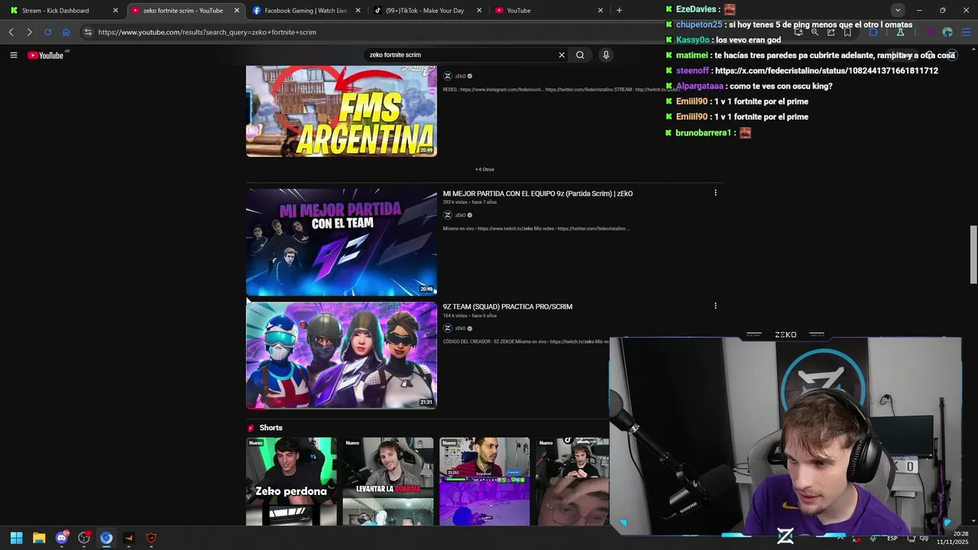The height and width of the screenshot is (550, 978).
Task: Open 9Z TEAM (SQUAD) PRACTICA PRO/SCRIM title
Action: [507, 306]
